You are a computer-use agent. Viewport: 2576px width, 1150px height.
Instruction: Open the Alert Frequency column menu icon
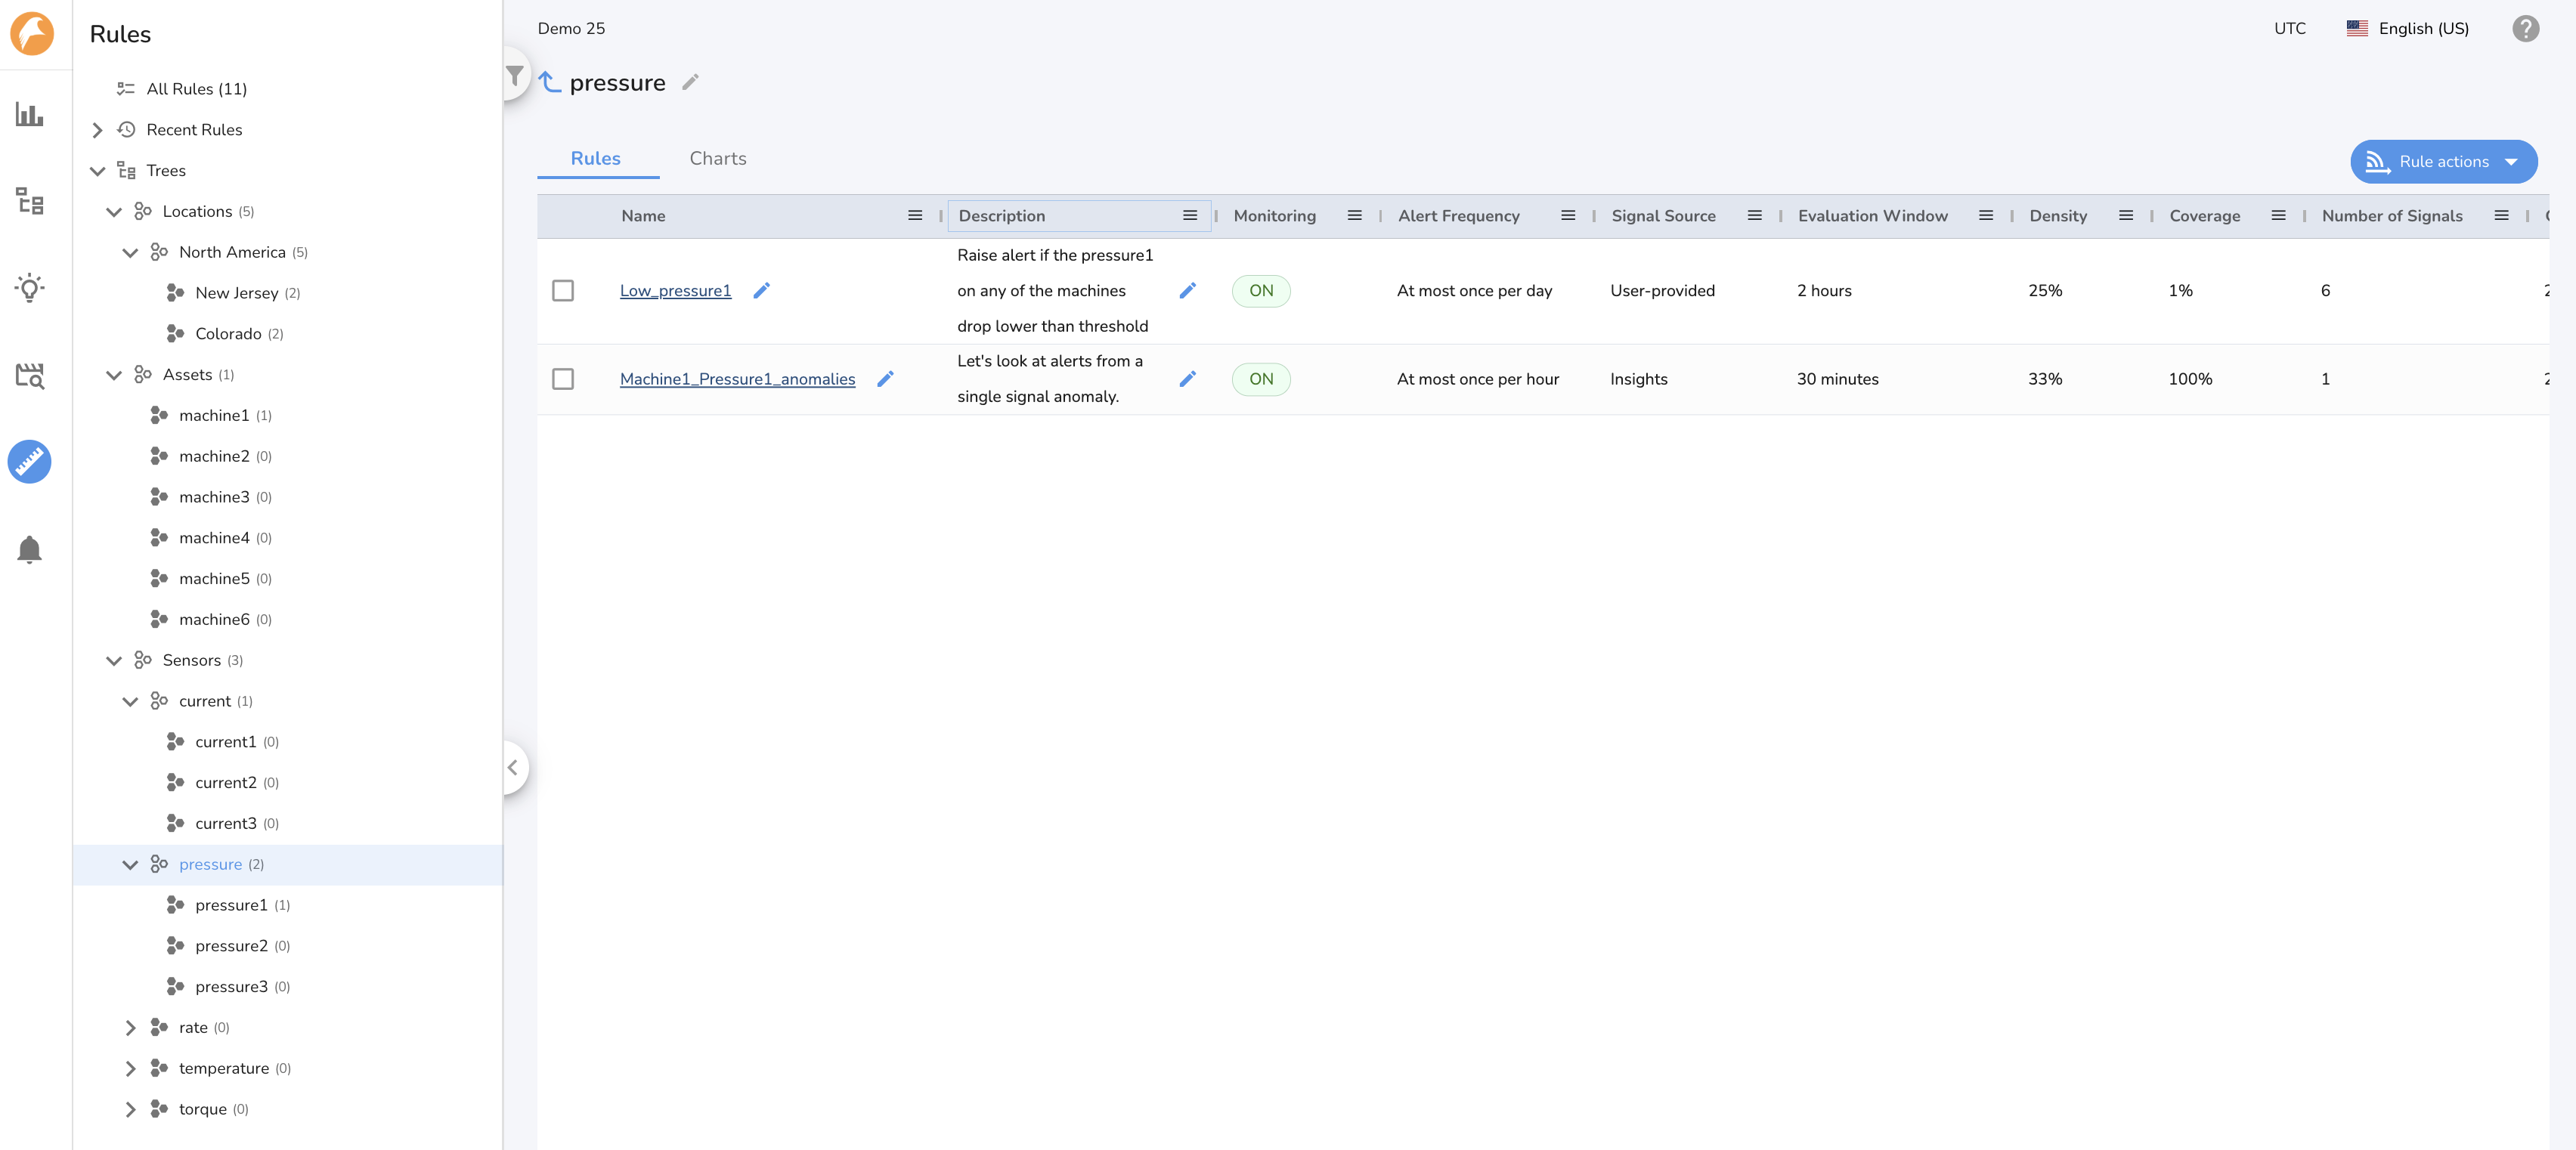click(x=1568, y=216)
